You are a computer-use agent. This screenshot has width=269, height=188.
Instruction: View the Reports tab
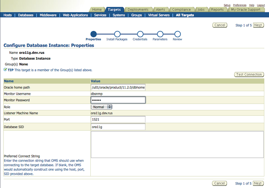point(217,10)
